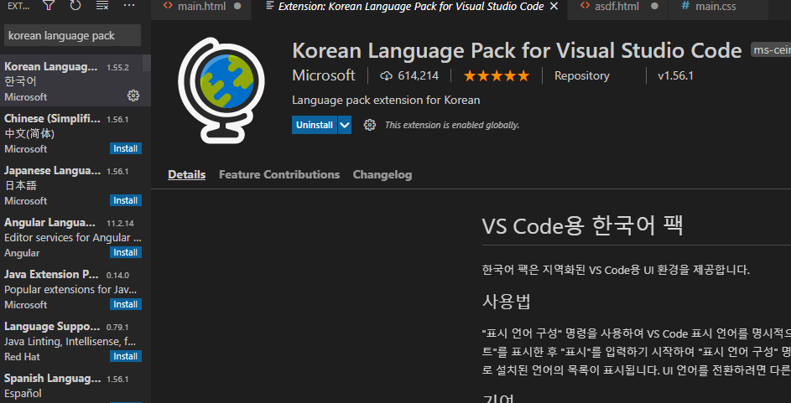The image size is (791, 403).
Task: Open the Uninstall dropdown arrow
Action: 345,125
